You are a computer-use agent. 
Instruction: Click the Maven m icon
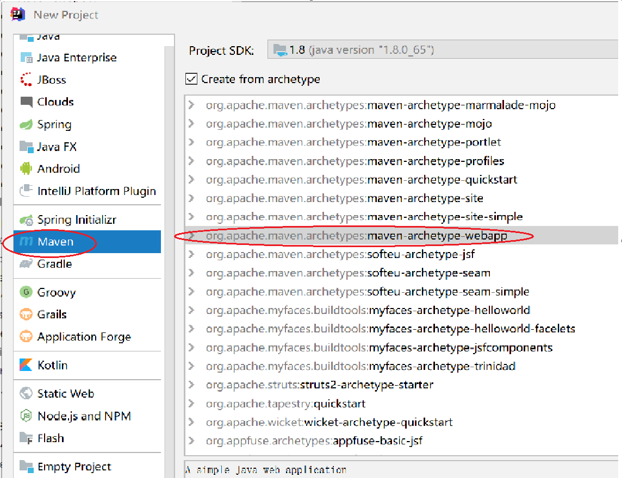[26, 241]
